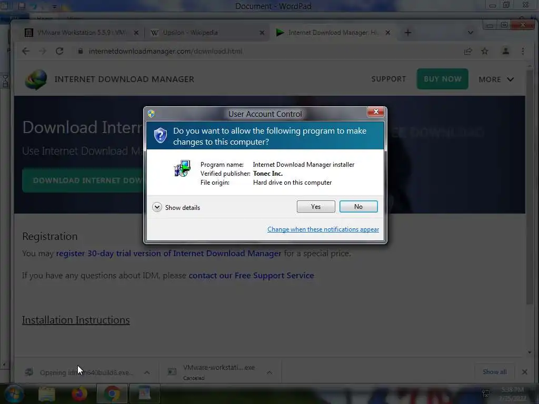Click Installation Instructions heading
This screenshot has width=539, height=404.
pos(76,320)
